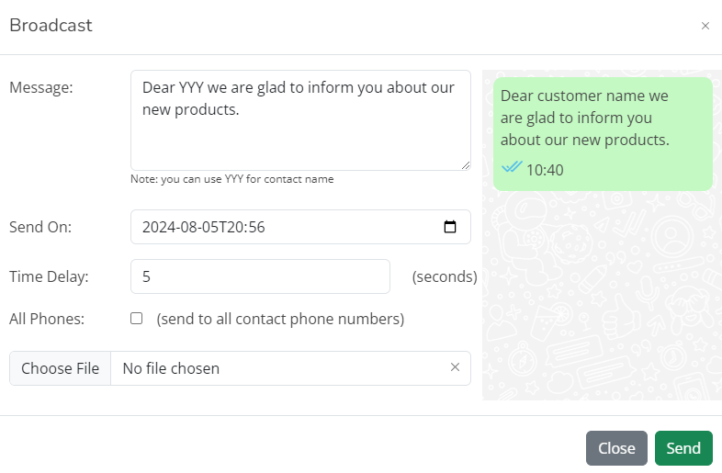
Task: Open the calendar picker in Send On
Action: point(450,227)
